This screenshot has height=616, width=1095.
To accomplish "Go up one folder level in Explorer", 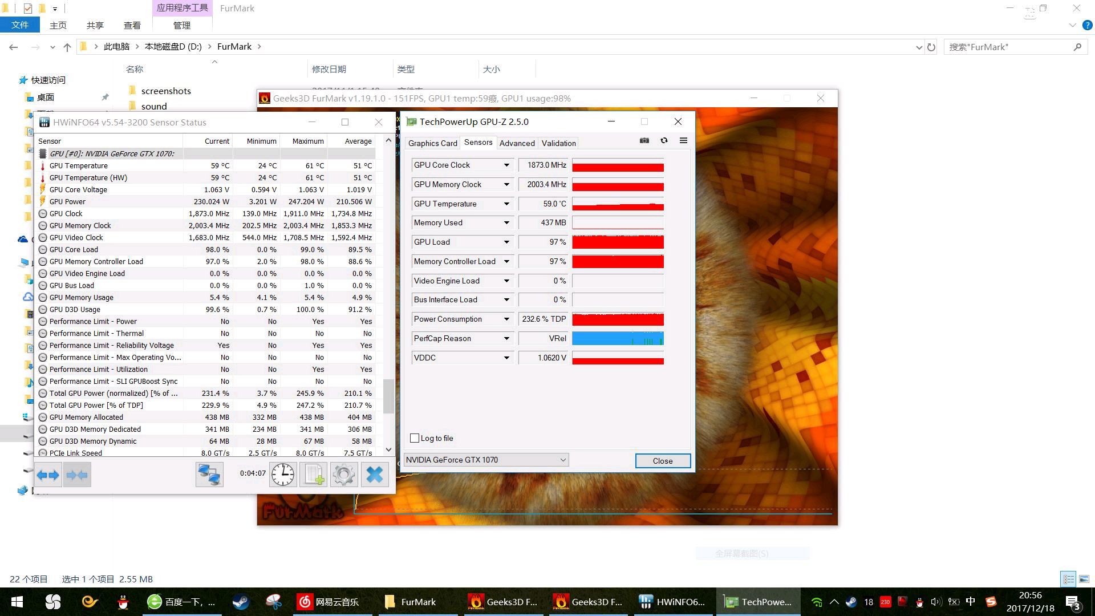I will coord(67,47).
